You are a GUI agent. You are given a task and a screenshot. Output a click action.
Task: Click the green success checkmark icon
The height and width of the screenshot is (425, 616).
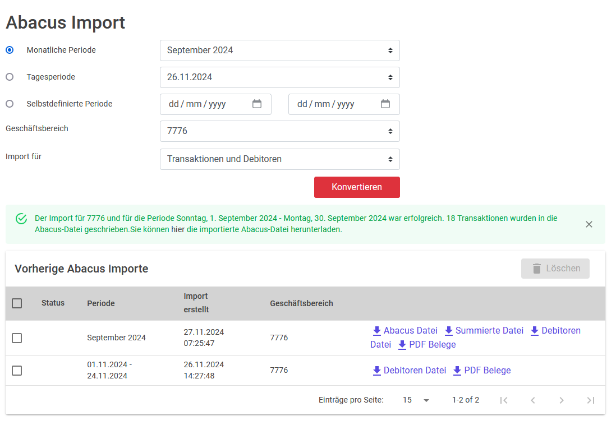coord(21,219)
